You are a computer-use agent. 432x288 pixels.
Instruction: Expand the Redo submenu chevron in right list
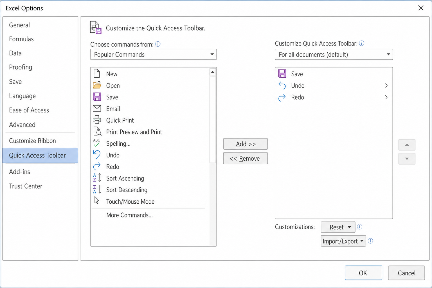point(386,97)
